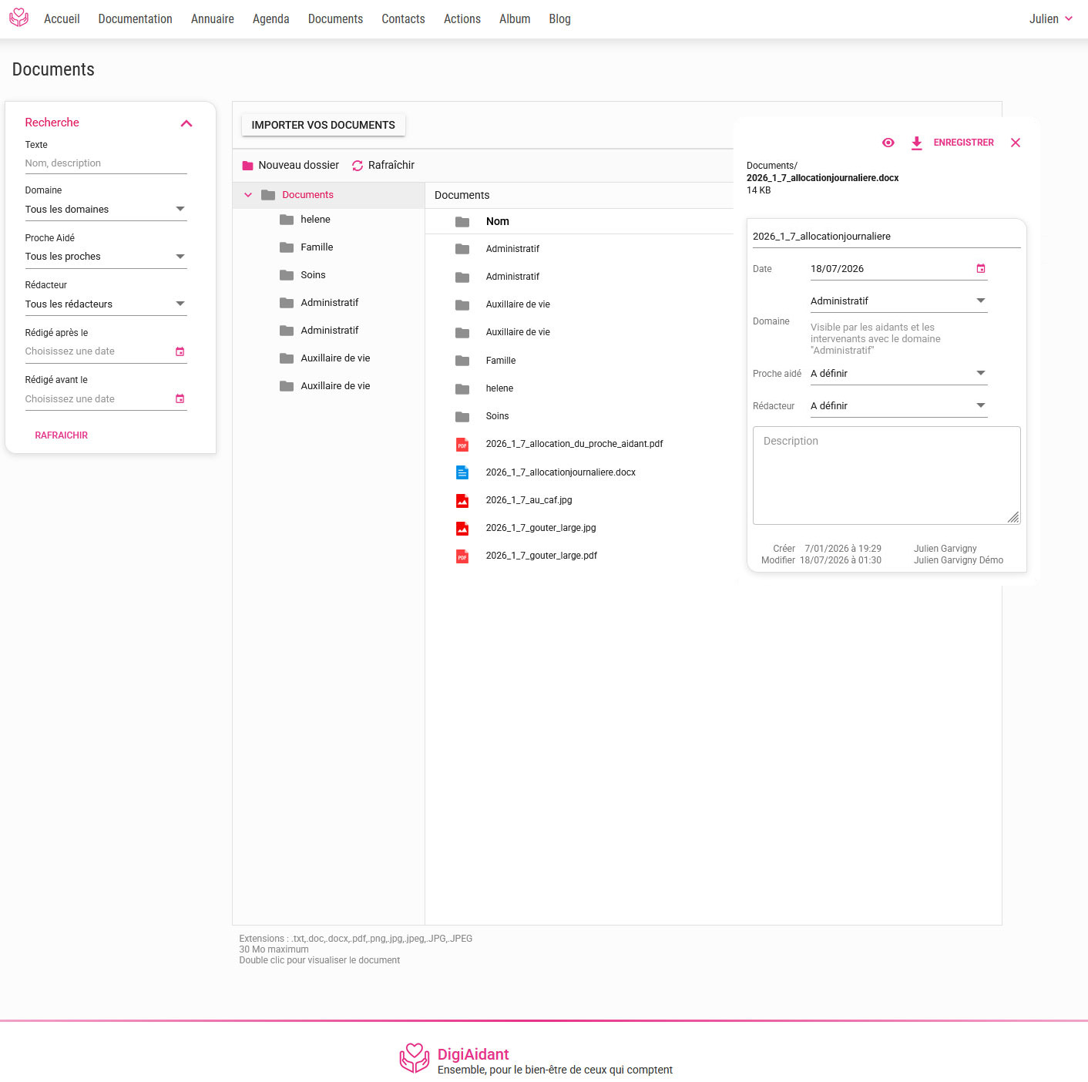Click Documents root folder icon in tree
This screenshot has width=1088, height=1082.
[x=268, y=195]
